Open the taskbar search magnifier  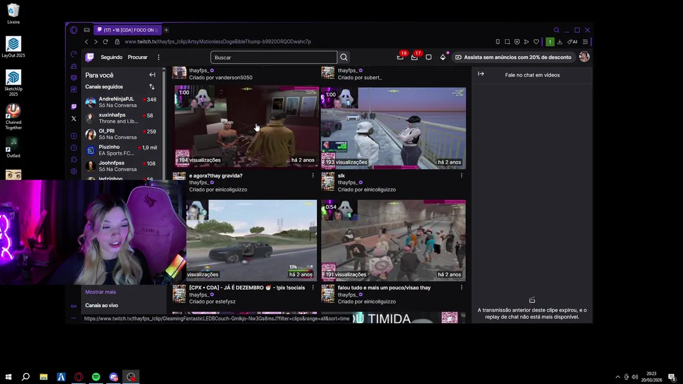tap(26, 377)
